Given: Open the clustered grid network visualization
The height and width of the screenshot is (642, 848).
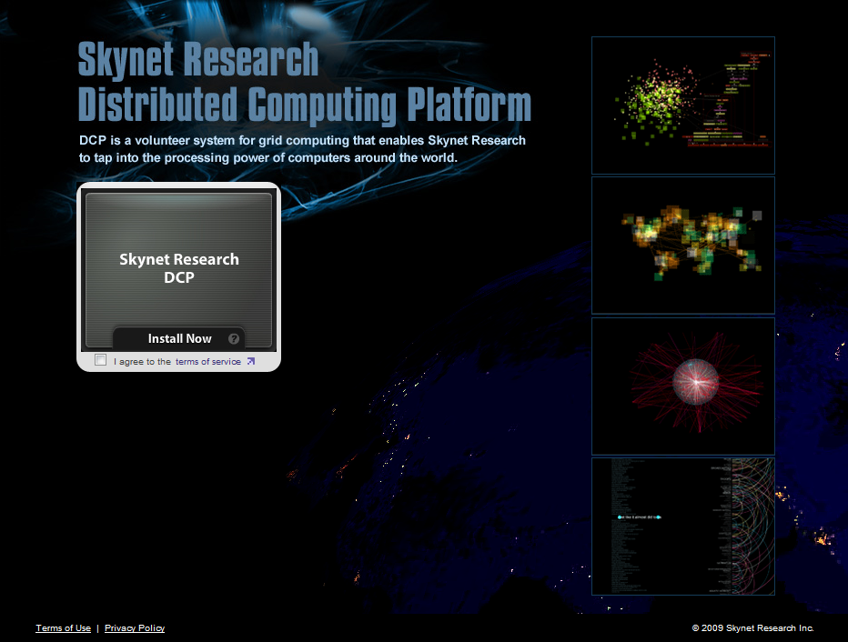Looking at the screenshot, I should 682,245.
